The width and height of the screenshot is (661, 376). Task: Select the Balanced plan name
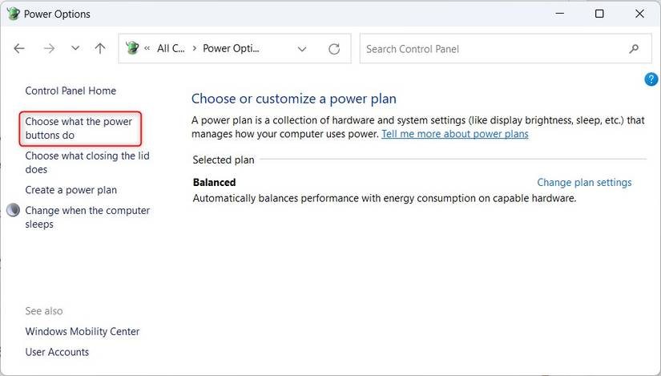214,182
